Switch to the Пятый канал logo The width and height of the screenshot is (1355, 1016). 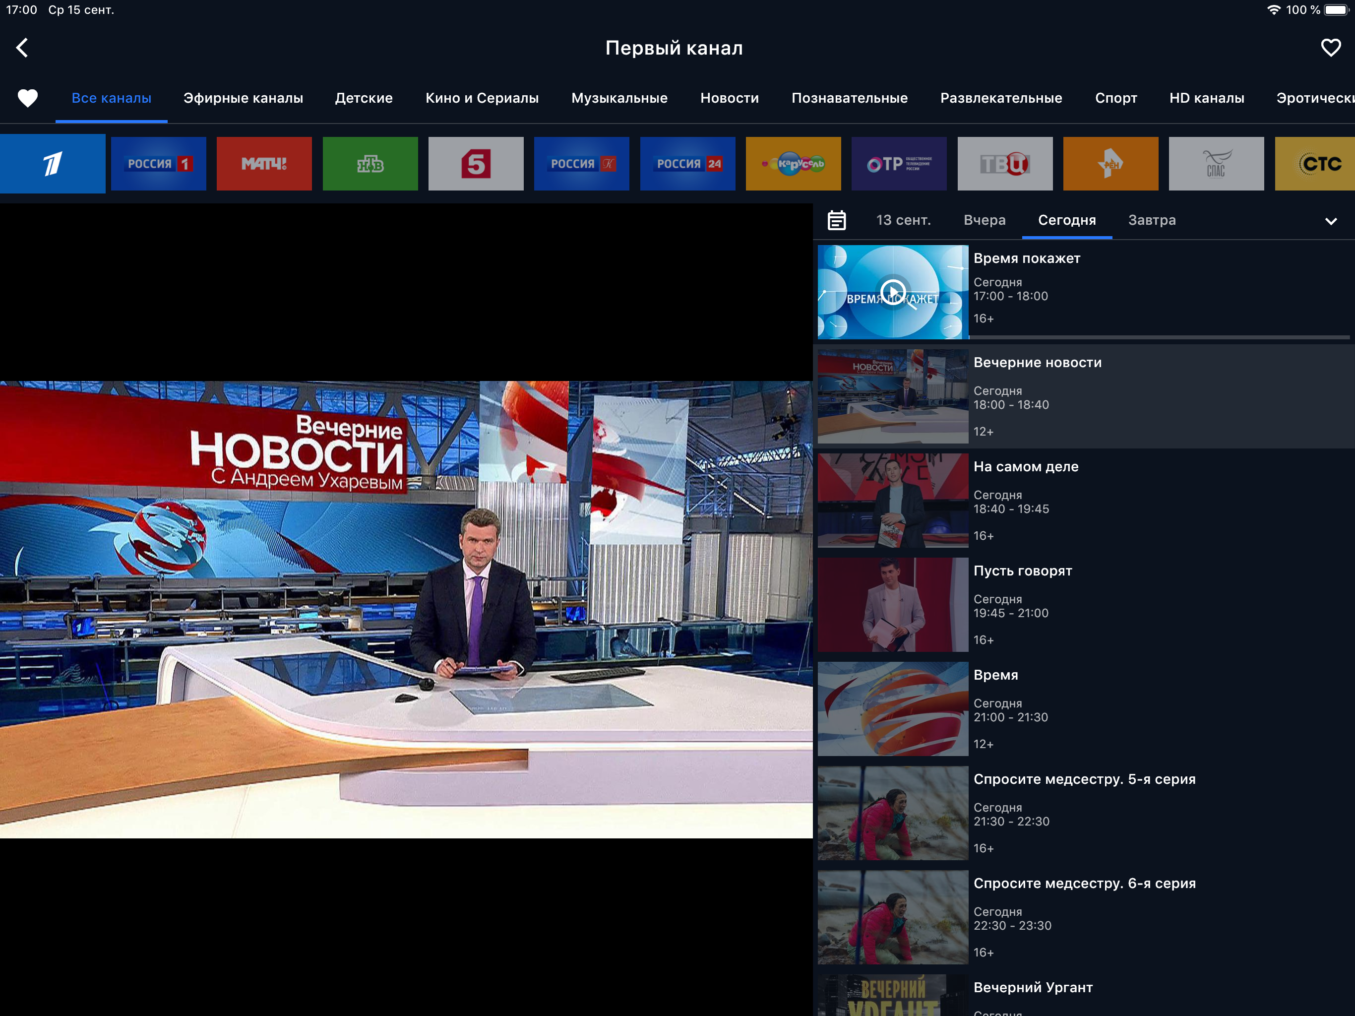click(476, 164)
